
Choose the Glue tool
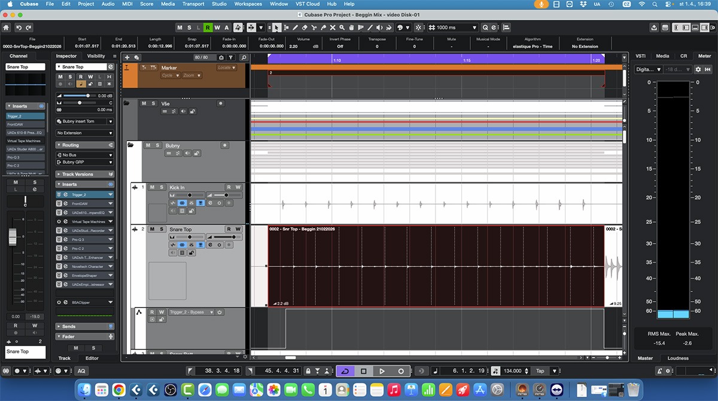[324, 28]
